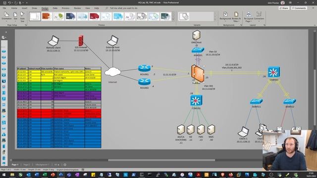Select the Internet cloud shape

[112, 72]
